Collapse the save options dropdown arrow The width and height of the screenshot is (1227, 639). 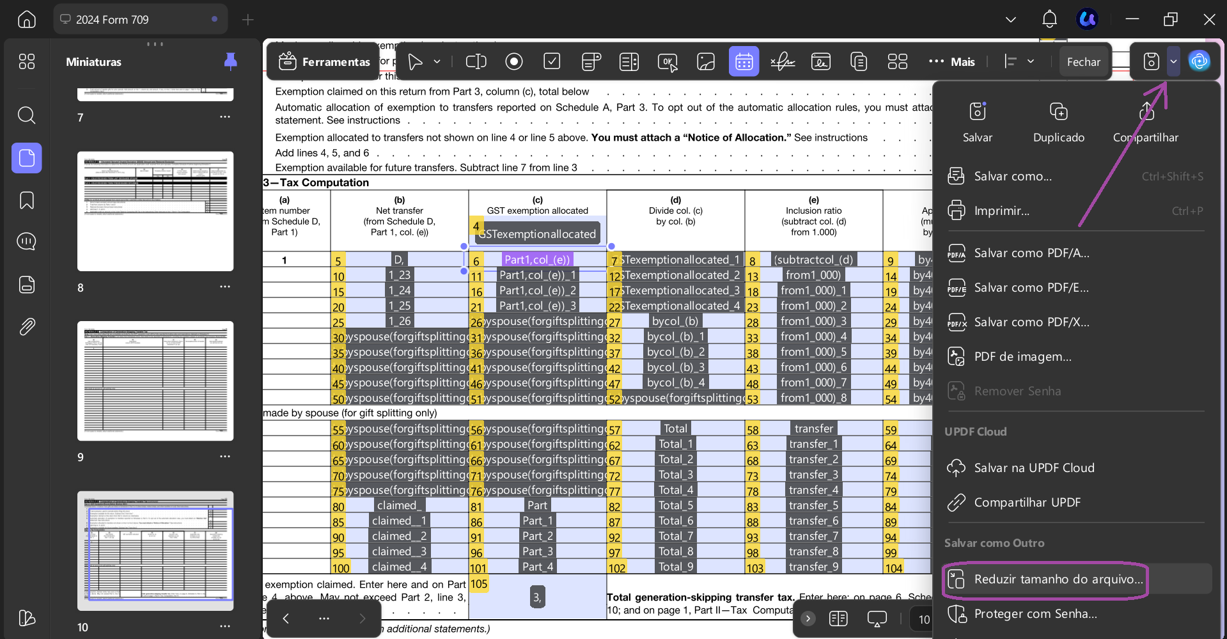click(1173, 61)
